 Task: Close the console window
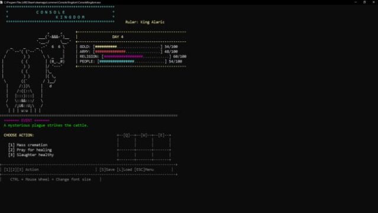pos(373,2)
